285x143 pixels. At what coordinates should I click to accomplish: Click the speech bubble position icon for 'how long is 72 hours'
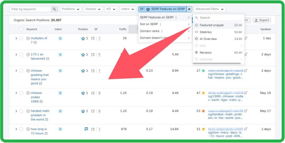[x=86, y=129]
